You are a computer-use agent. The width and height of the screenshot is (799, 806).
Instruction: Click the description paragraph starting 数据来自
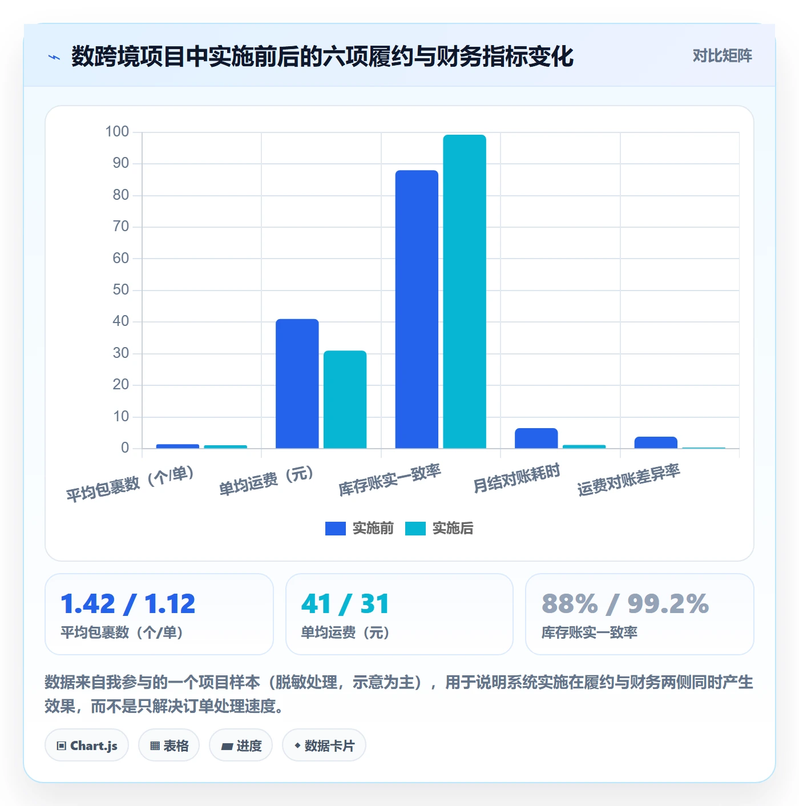[399, 694]
